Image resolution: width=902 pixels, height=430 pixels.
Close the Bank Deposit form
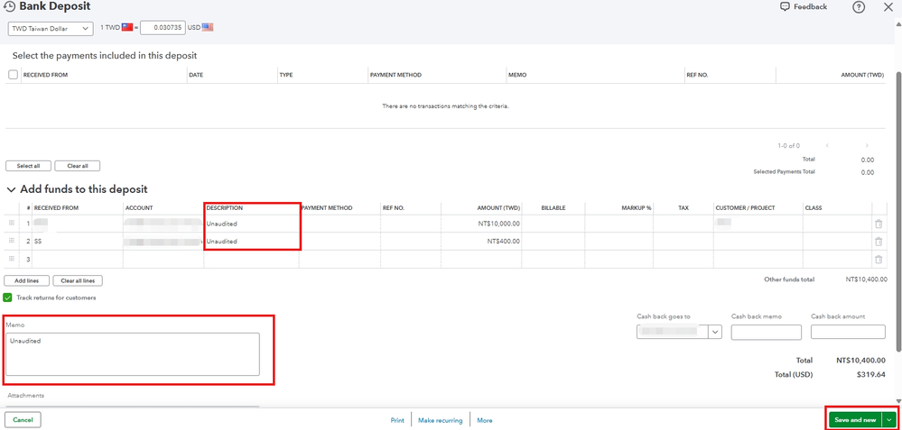coord(888,7)
